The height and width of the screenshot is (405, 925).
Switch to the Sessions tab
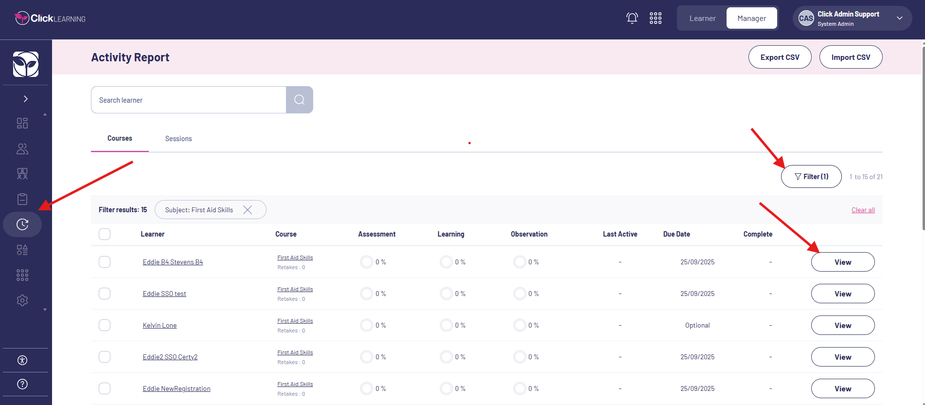(x=178, y=139)
